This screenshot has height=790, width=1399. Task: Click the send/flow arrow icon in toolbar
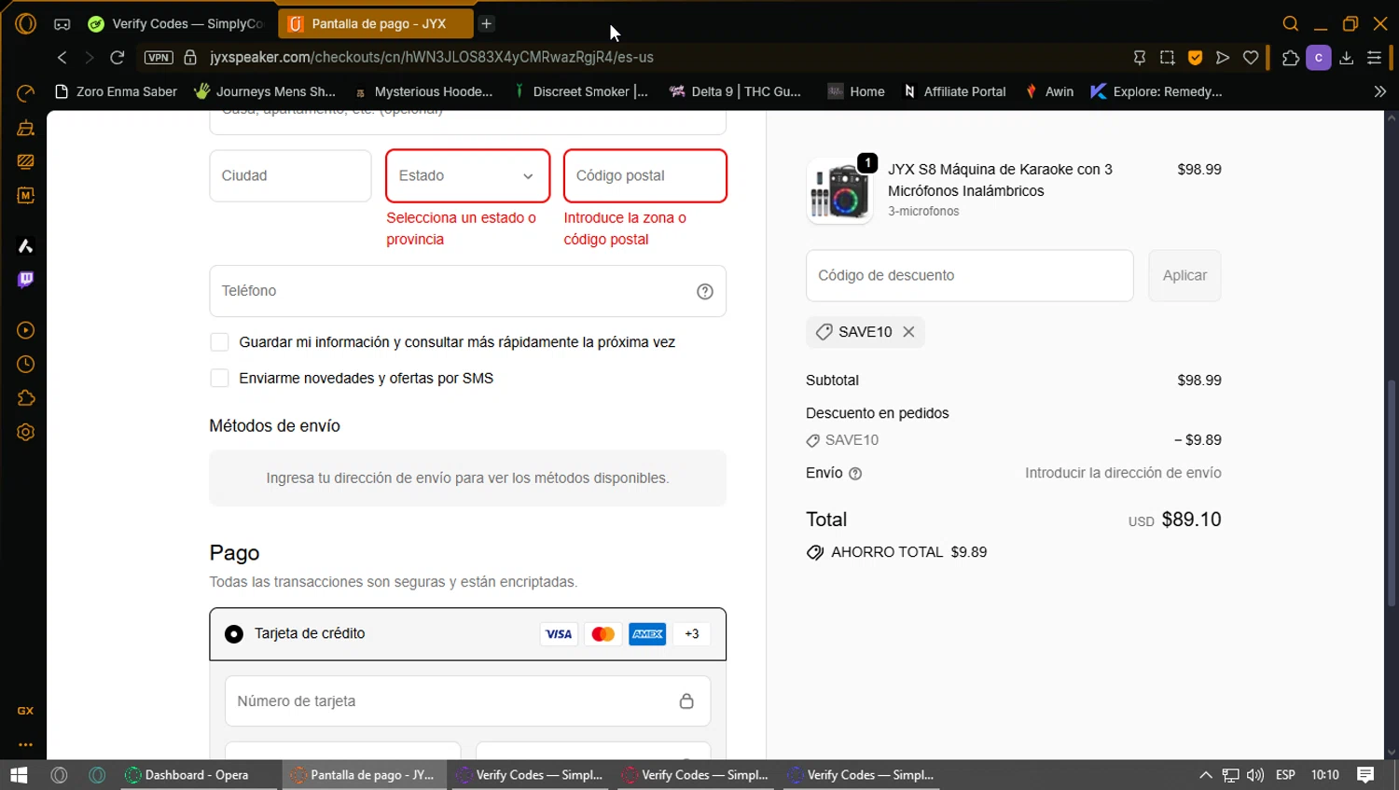click(1223, 58)
